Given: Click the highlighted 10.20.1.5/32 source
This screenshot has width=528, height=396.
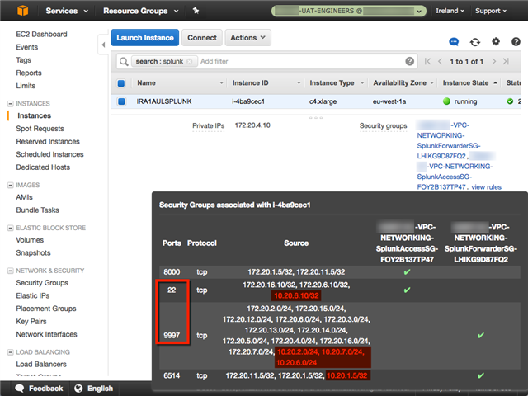Looking at the screenshot, I should click(x=347, y=375).
